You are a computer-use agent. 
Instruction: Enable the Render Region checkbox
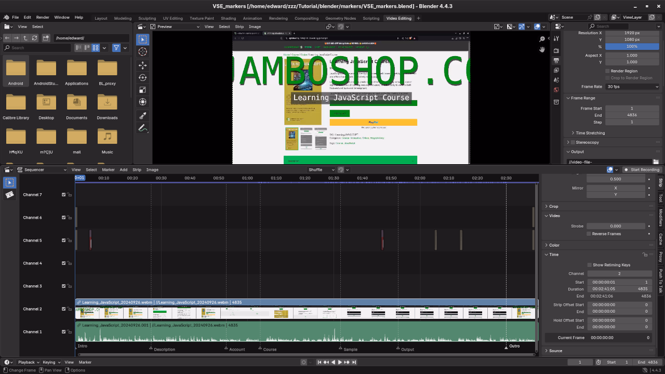pyautogui.click(x=607, y=71)
